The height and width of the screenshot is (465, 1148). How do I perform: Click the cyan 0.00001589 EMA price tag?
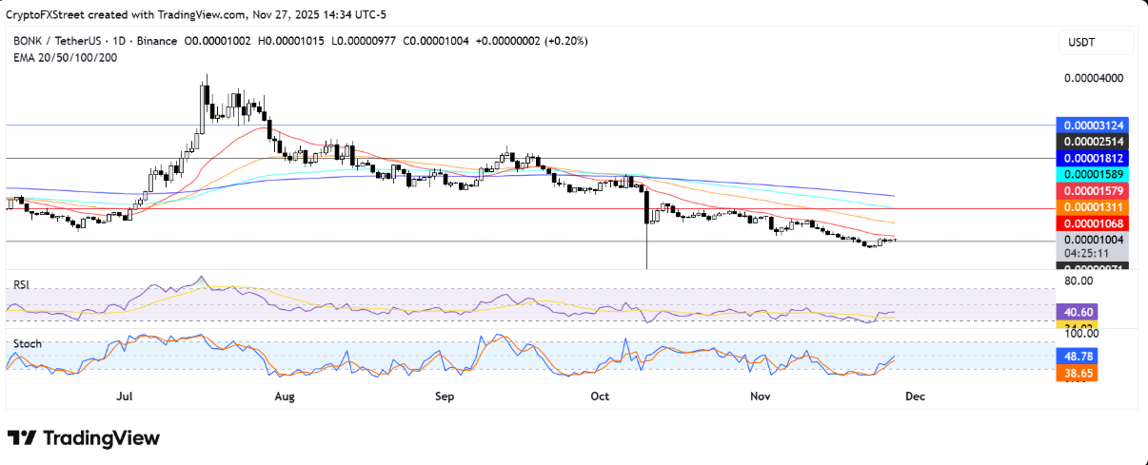pyautogui.click(x=1094, y=174)
